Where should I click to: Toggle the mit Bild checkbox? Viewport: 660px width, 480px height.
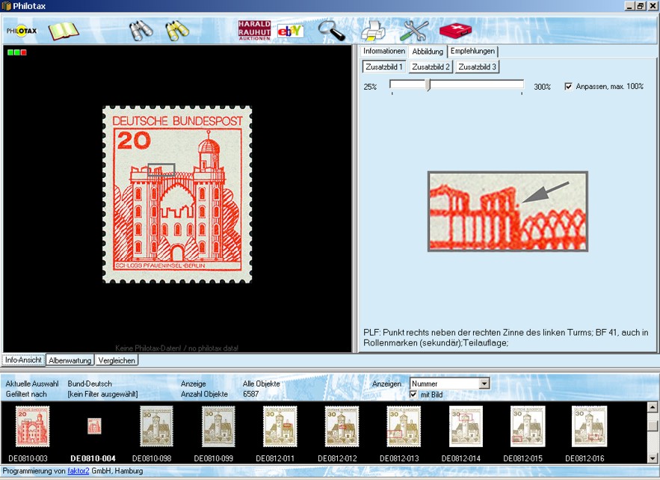click(x=413, y=395)
